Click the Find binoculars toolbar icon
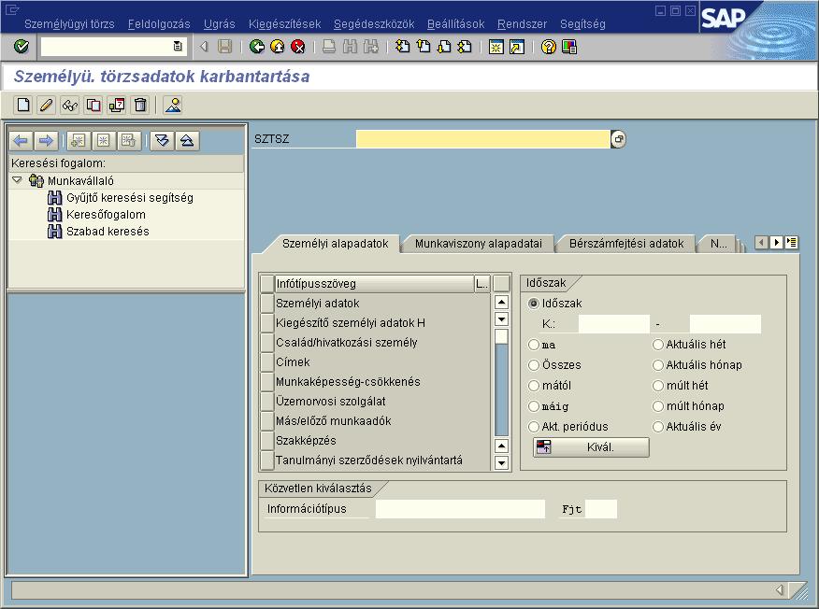The height and width of the screenshot is (609, 819). (350, 47)
